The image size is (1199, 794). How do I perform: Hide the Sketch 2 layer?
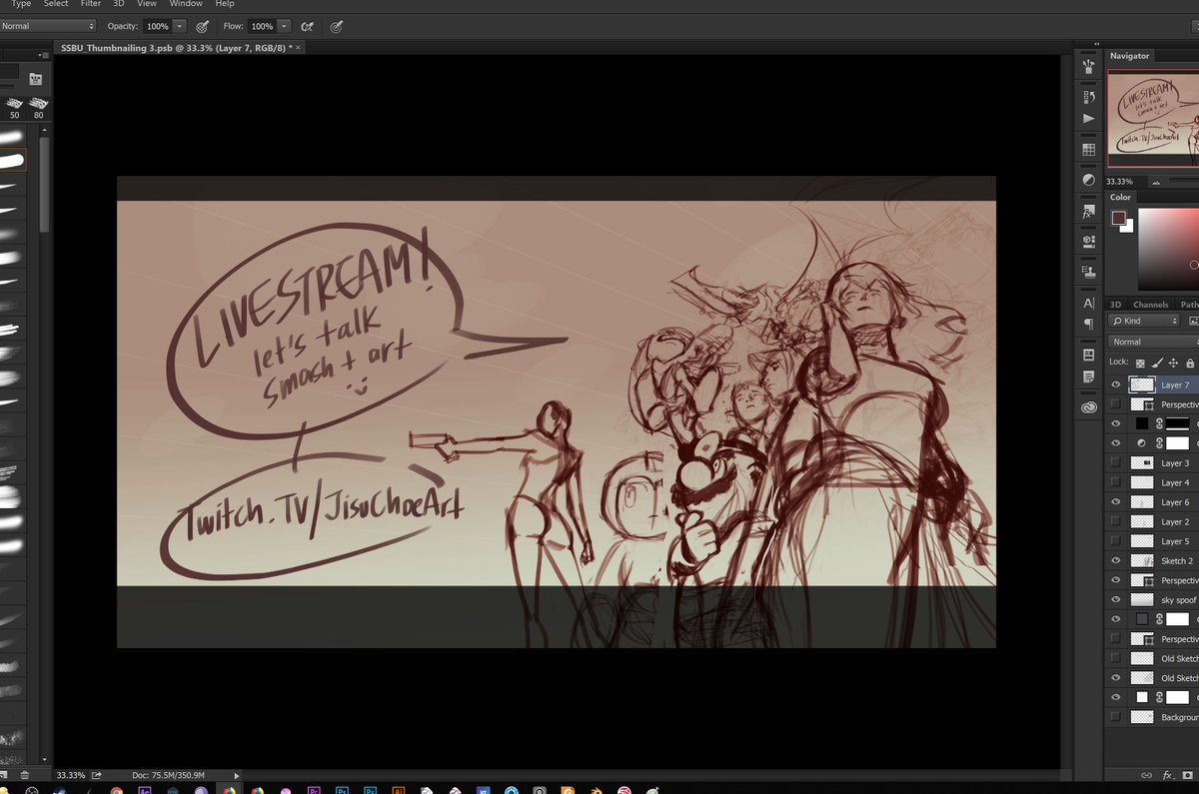click(1116, 560)
